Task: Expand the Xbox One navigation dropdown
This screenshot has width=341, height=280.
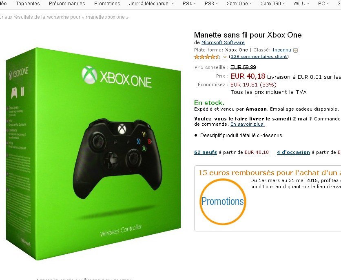Action: click(x=239, y=4)
